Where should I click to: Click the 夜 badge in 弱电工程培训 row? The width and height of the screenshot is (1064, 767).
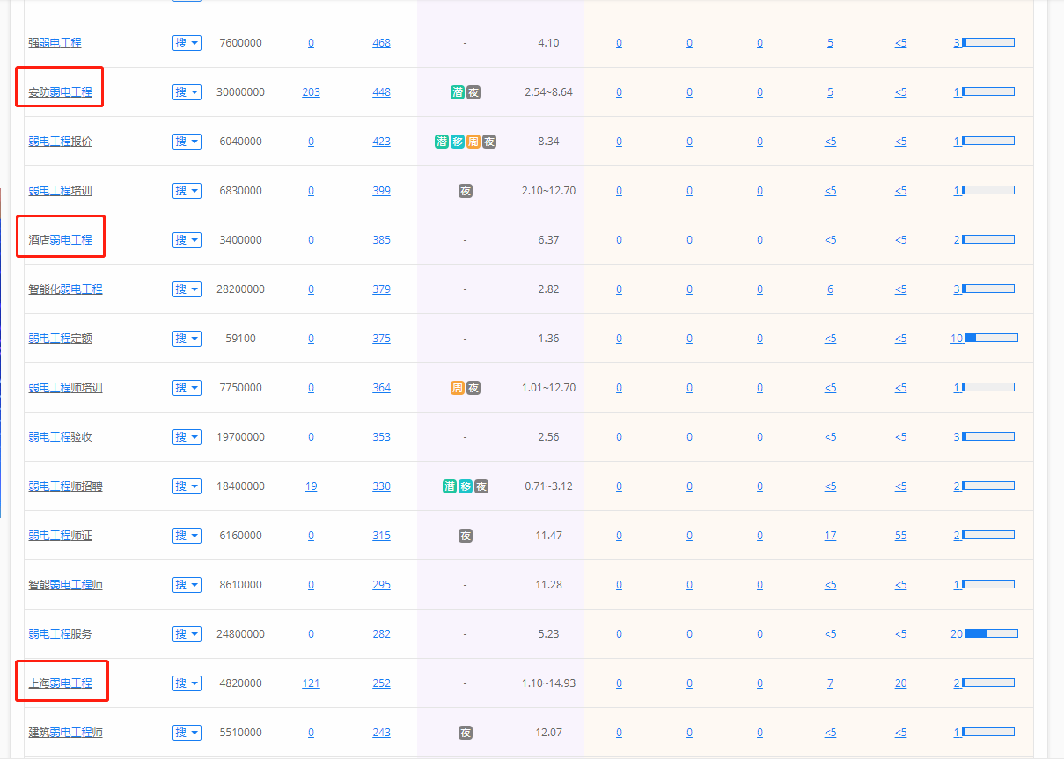[466, 191]
